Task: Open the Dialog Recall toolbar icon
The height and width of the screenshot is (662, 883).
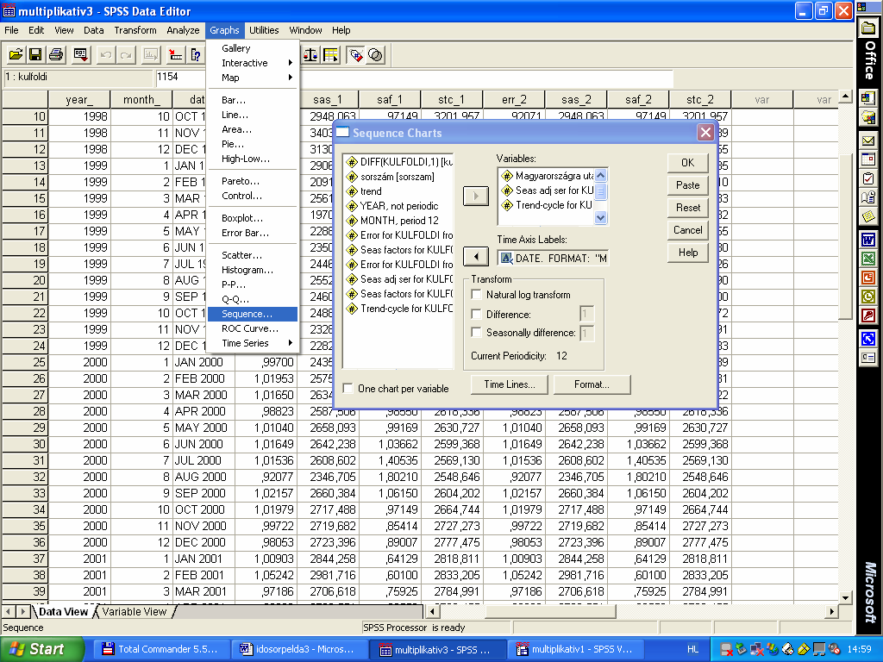Action: tap(80, 54)
